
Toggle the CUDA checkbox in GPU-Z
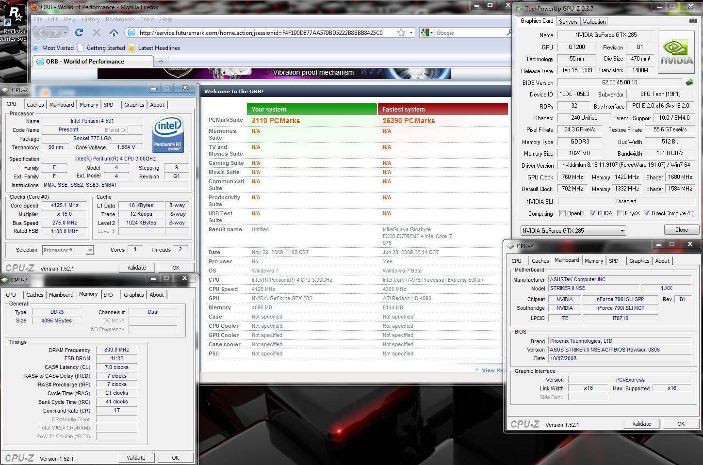coord(593,213)
